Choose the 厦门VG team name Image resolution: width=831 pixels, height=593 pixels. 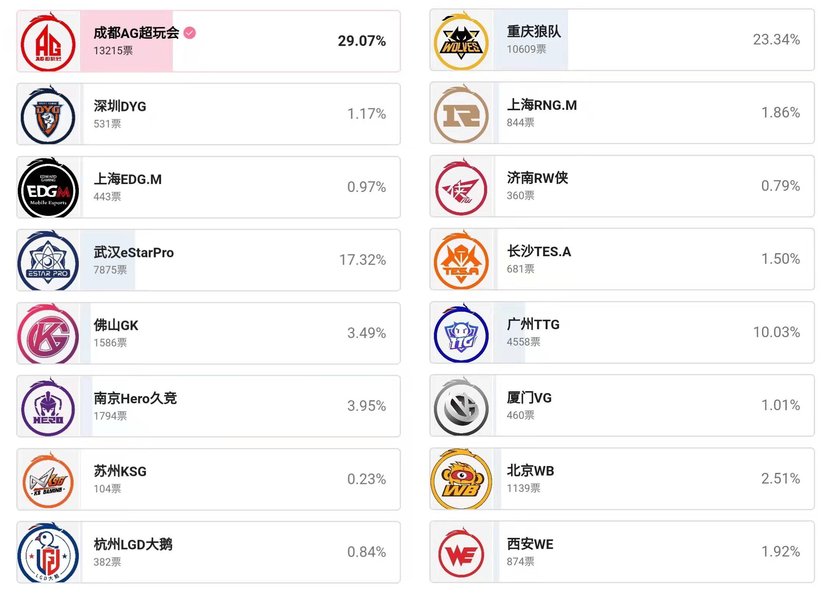point(529,398)
